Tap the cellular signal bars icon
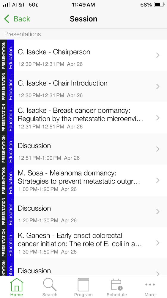Image resolution: width=167 pixels, height=298 pixels. click(7, 4)
